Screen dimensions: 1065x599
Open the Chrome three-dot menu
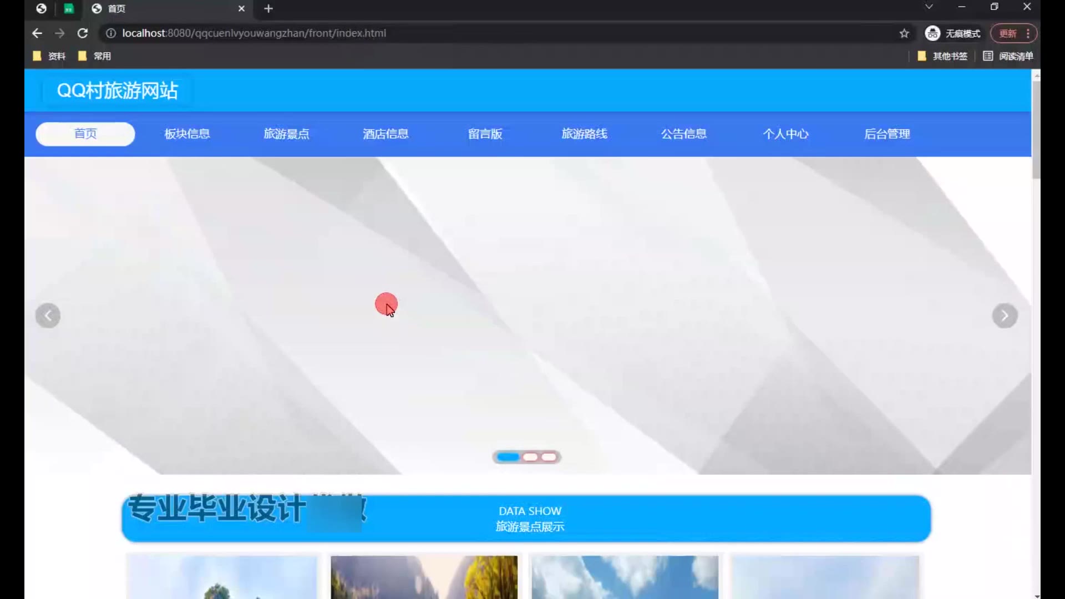tap(1028, 33)
